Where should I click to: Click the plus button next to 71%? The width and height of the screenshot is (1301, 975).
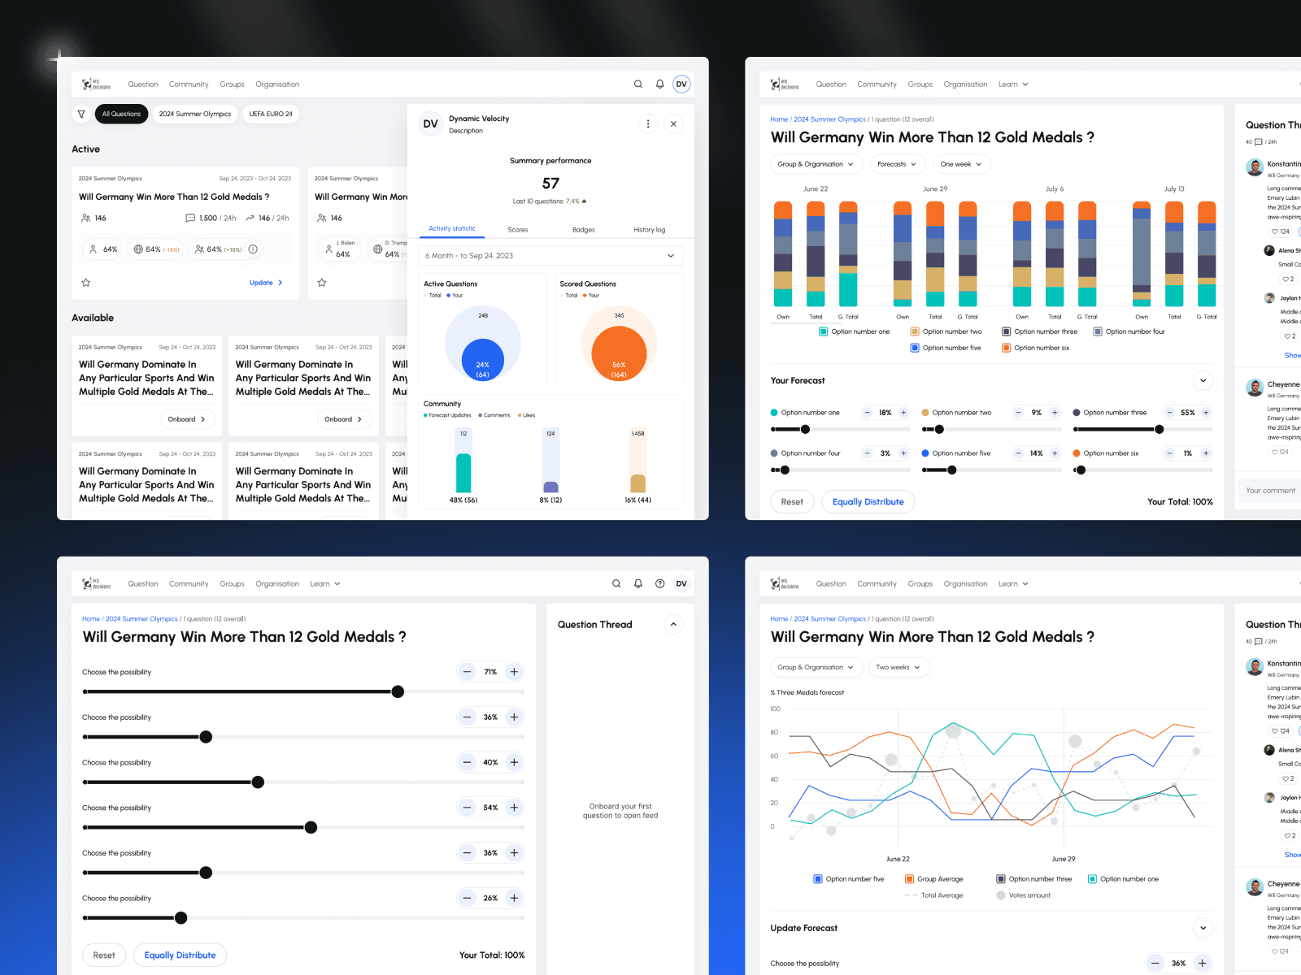click(x=514, y=672)
